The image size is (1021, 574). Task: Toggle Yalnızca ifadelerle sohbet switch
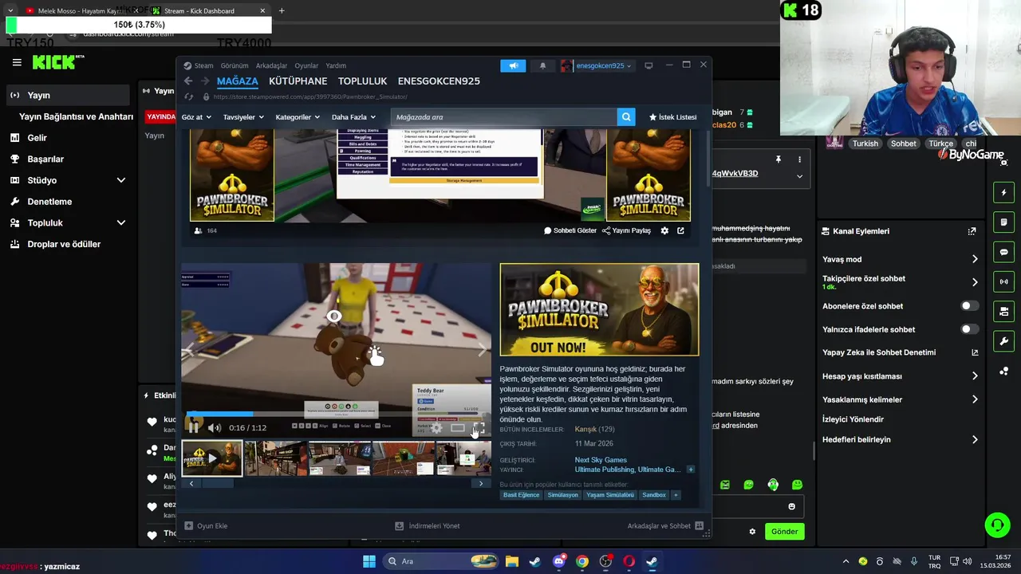tap(969, 329)
